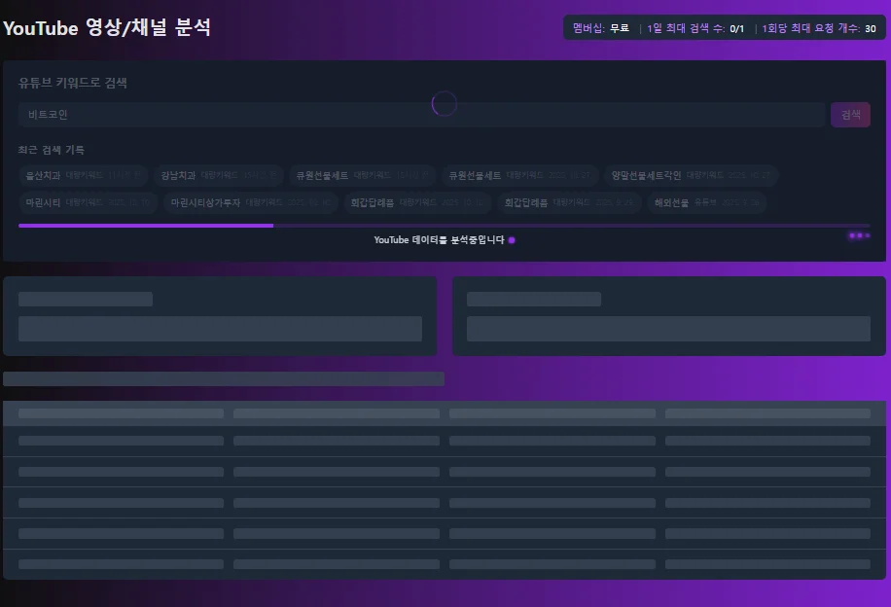Screen dimensions: 891x607
Task: Click the loading spinner in the search bar
Action: coord(444,103)
